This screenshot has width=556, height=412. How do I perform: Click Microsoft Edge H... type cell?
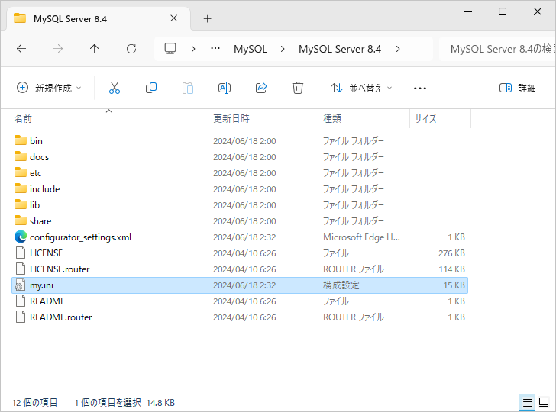click(x=361, y=237)
